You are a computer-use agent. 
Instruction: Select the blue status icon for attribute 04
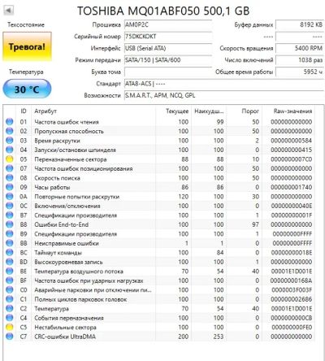pos(10,150)
